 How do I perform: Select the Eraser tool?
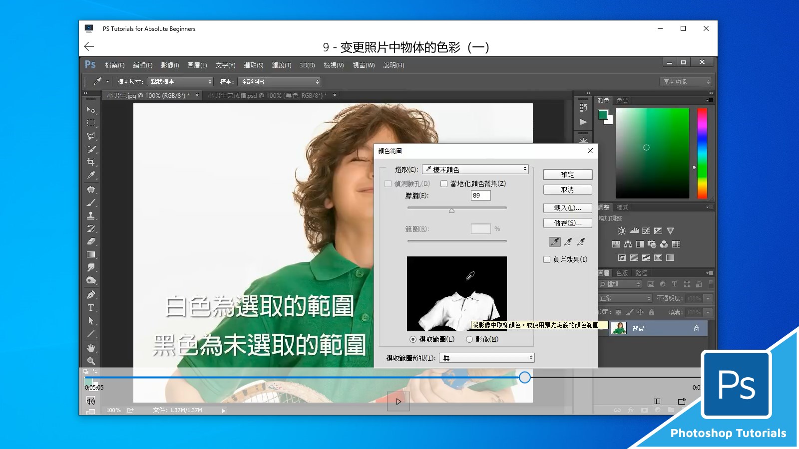coord(91,241)
